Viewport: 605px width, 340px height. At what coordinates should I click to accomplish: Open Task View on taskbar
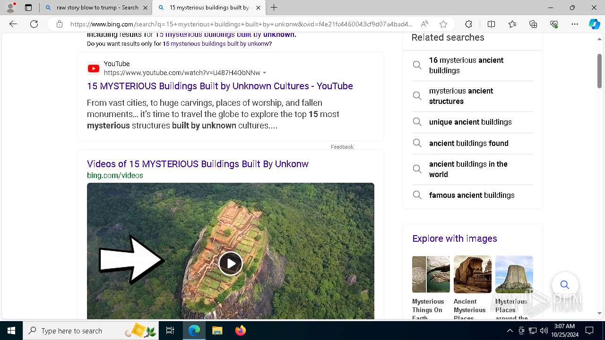(x=170, y=331)
